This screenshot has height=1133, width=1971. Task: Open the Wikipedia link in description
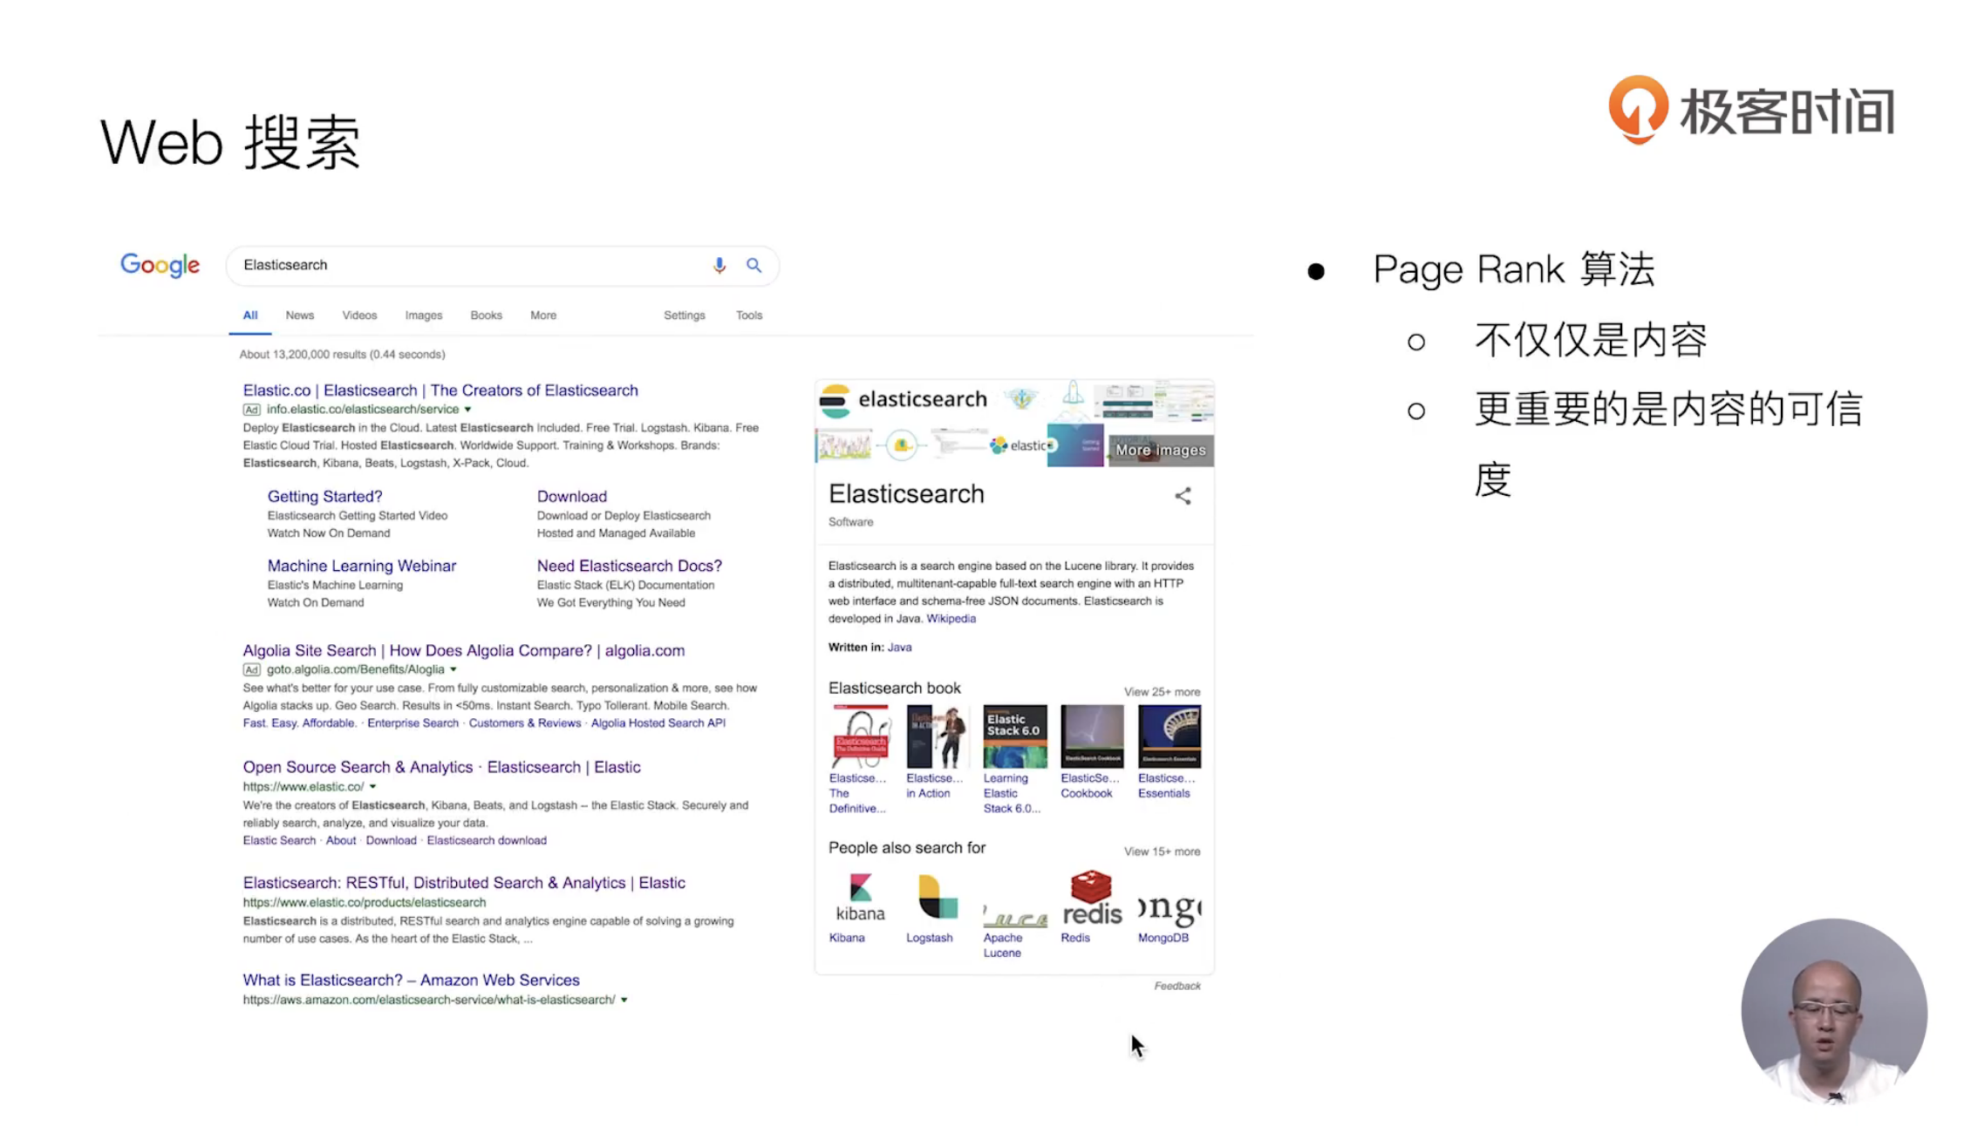click(951, 619)
